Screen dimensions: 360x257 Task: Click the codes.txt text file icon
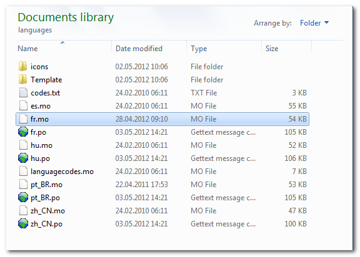pos(23,92)
